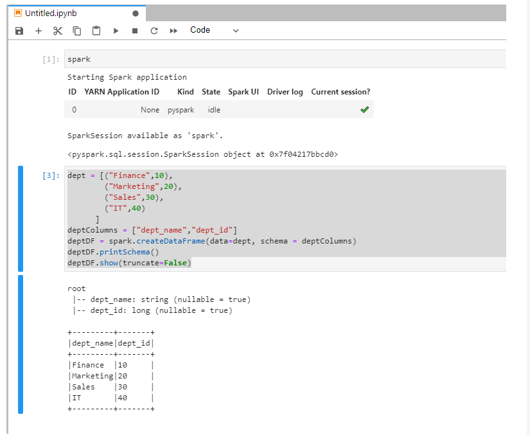
Task: Click the [3]: cell prompt
Action: (51, 175)
